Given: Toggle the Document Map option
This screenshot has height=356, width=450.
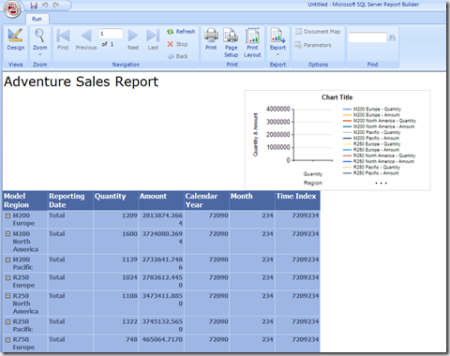Looking at the screenshot, I should pyautogui.click(x=318, y=32).
